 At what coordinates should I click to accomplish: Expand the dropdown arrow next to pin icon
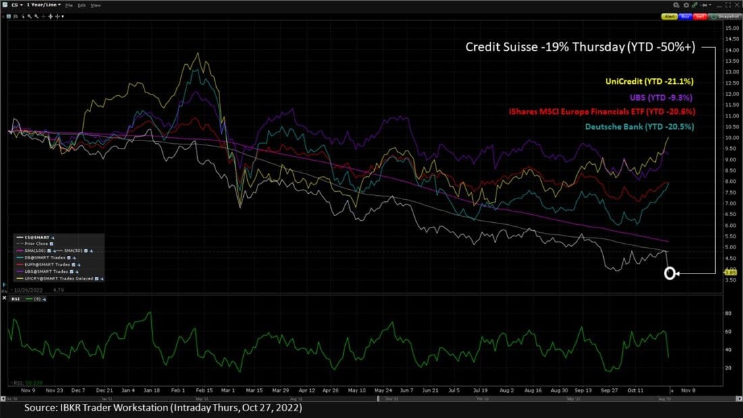711,5
